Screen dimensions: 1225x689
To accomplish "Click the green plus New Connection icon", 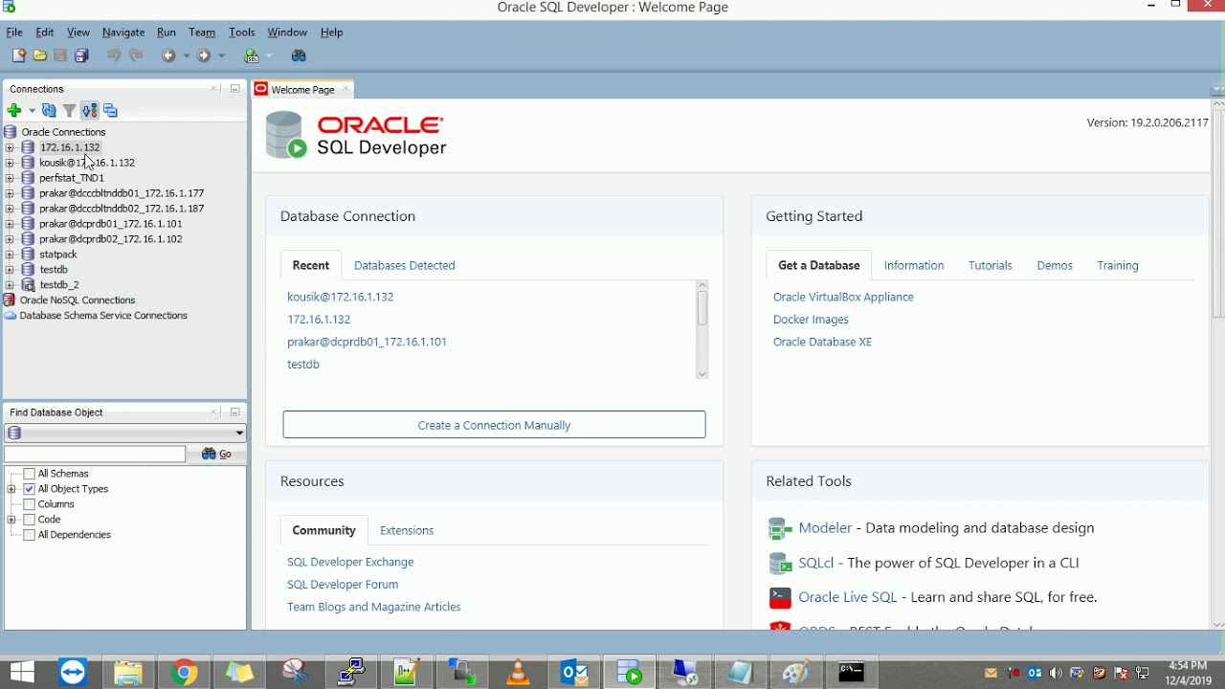I will point(14,111).
